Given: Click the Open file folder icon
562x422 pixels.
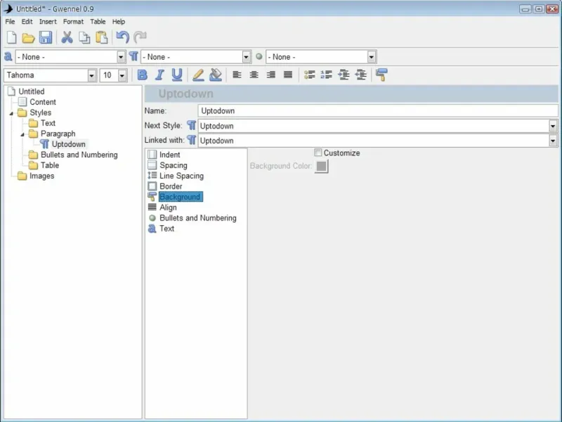Looking at the screenshot, I should click(28, 38).
